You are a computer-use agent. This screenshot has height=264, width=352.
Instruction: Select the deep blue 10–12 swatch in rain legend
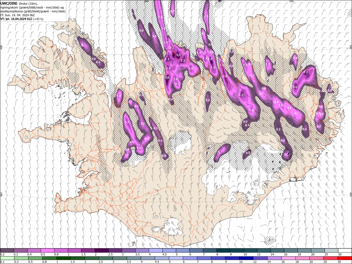tap(246, 258)
